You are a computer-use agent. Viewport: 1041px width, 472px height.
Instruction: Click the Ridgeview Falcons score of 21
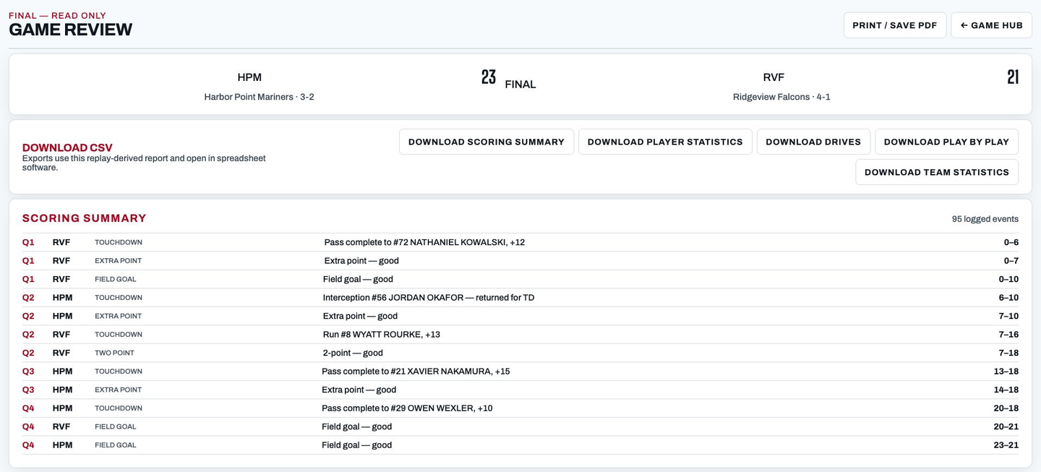coord(1013,77)
